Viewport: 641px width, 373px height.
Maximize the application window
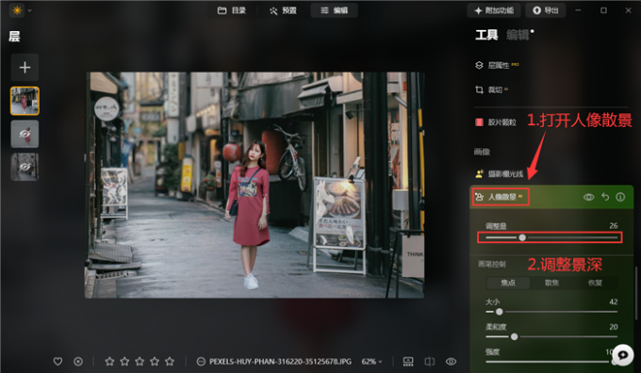coord(603,10)
